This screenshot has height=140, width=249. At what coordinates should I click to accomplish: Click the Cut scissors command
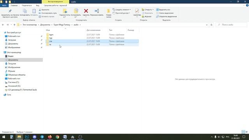click(x=44, y=10)
